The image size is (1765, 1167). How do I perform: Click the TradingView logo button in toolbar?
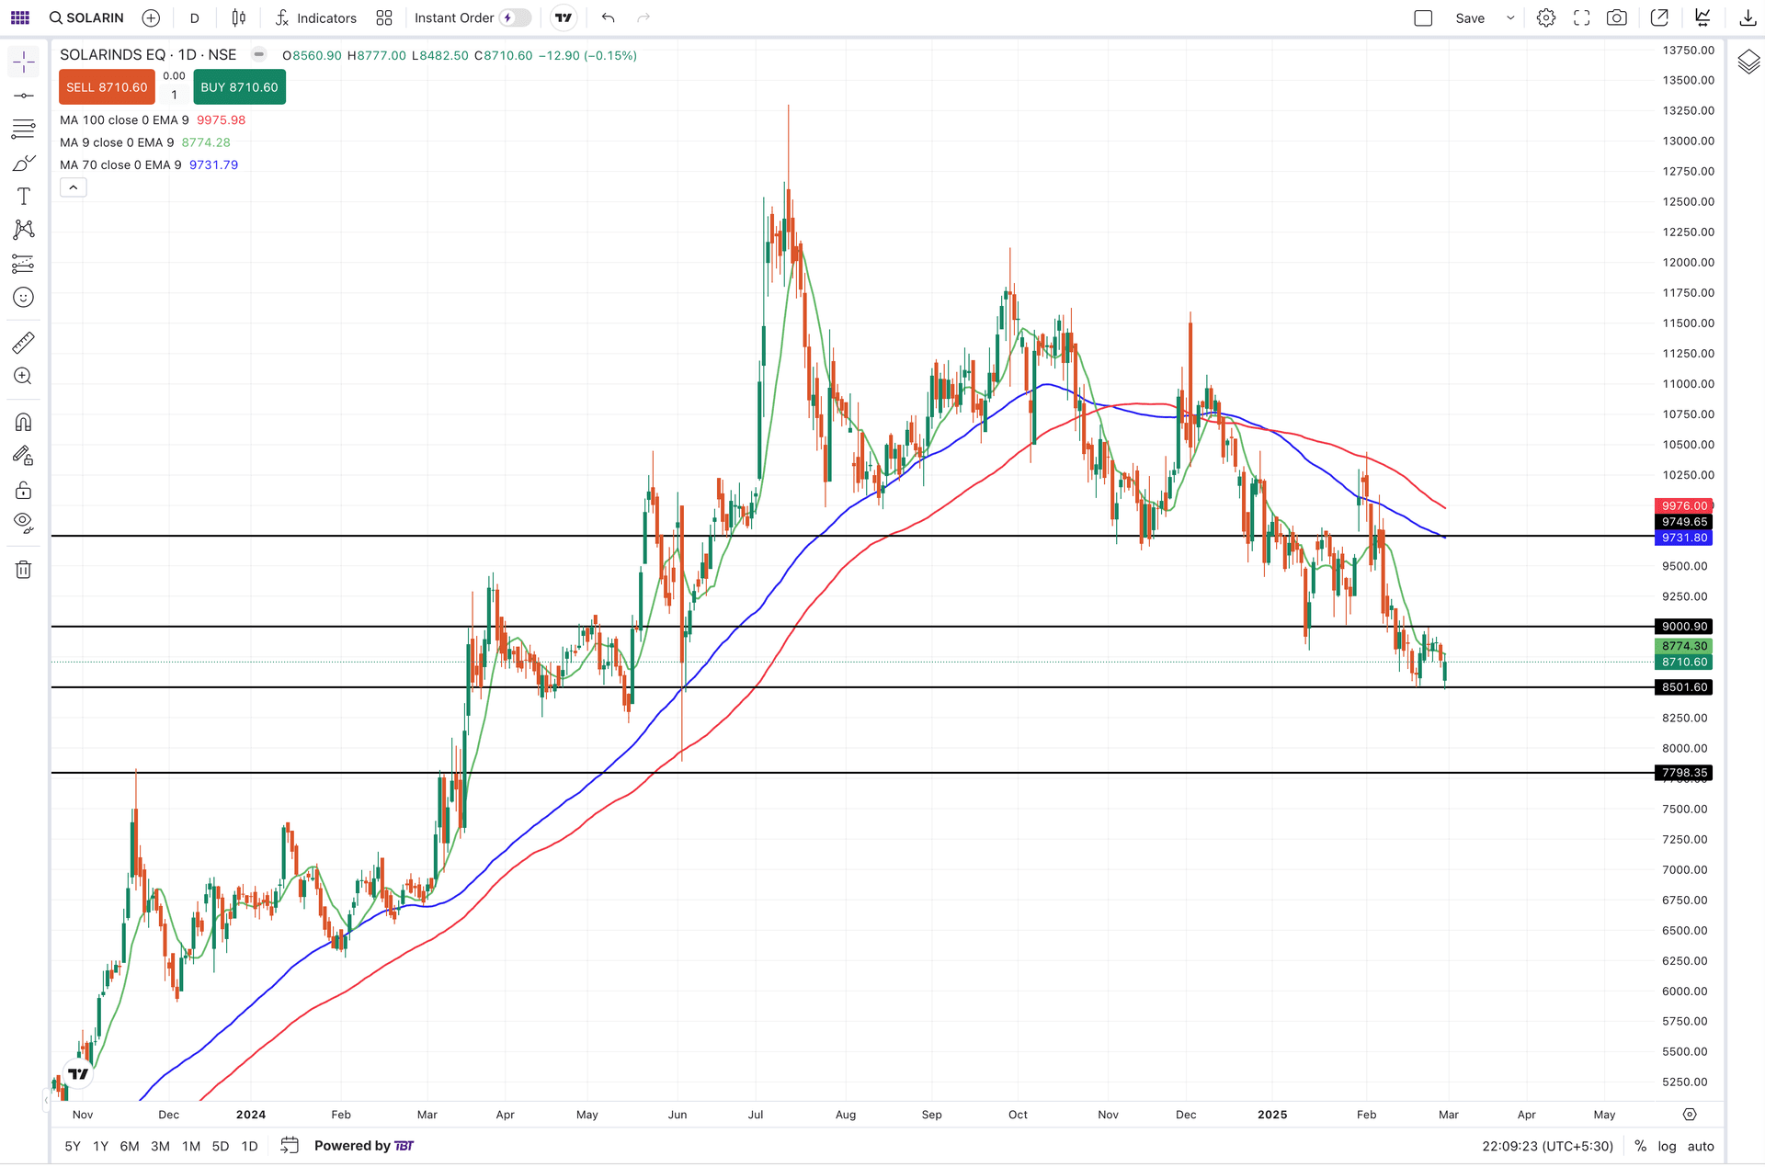564,17
